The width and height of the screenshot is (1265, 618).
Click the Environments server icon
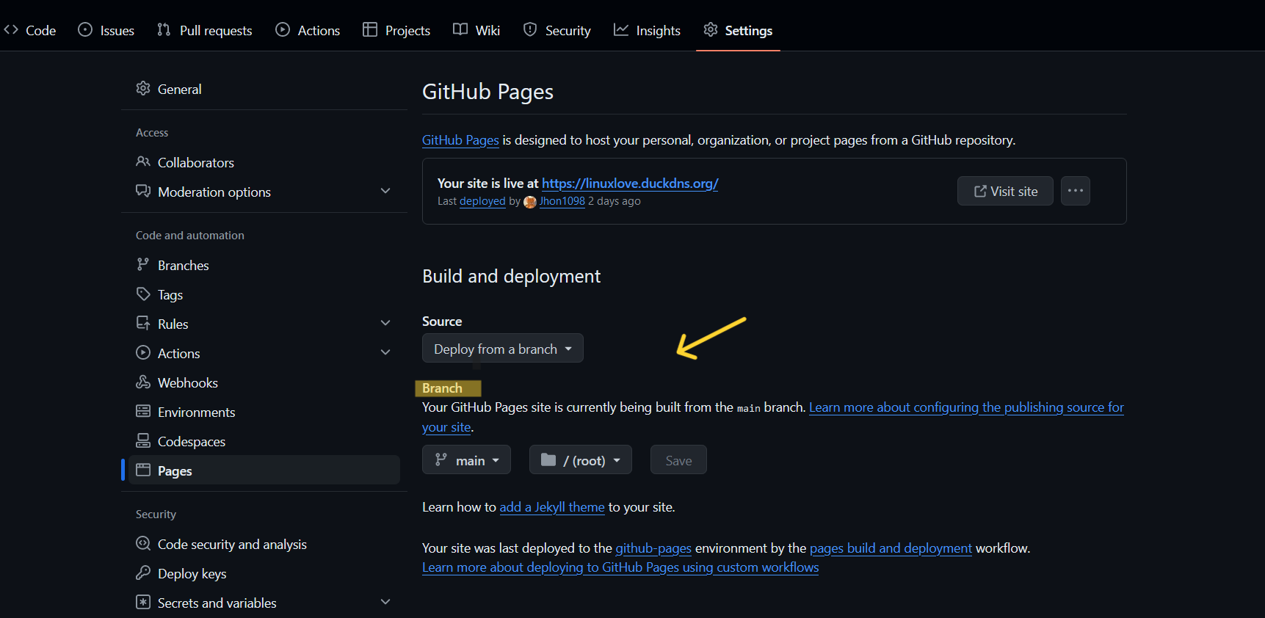[143, 411]
